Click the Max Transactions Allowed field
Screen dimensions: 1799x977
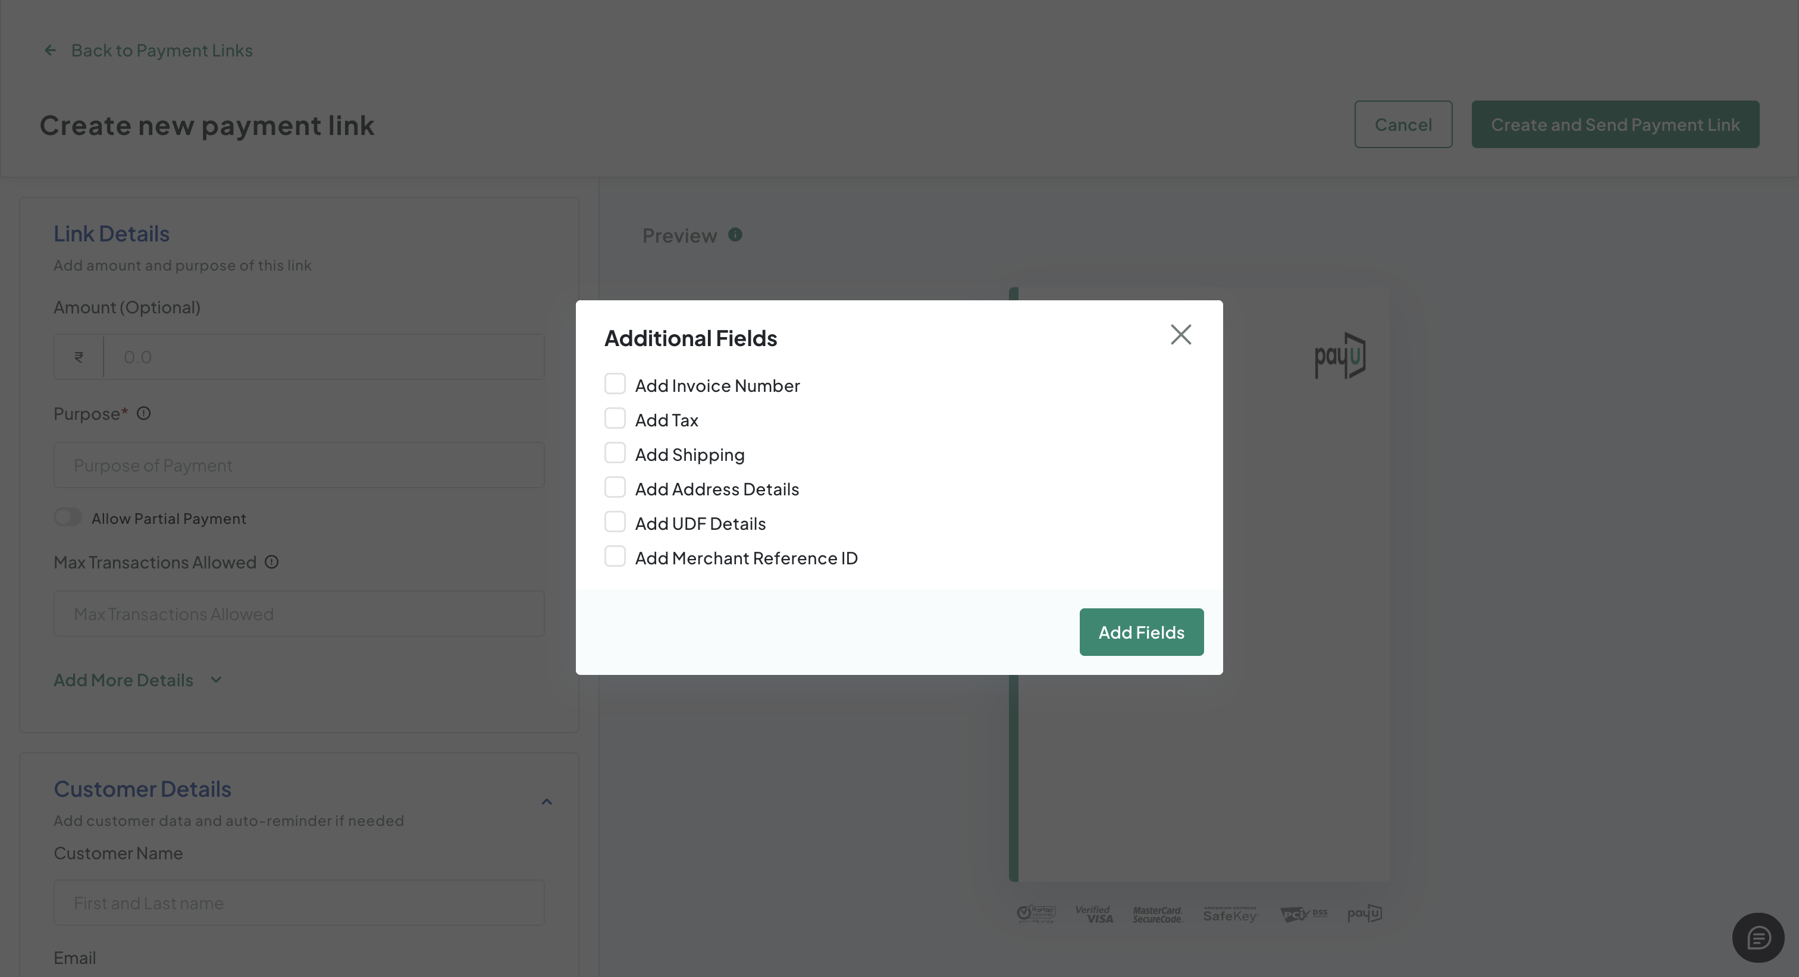click(x=299, y=614)
